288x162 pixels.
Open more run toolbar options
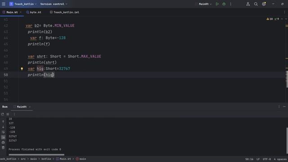click(x=14, y=114)
